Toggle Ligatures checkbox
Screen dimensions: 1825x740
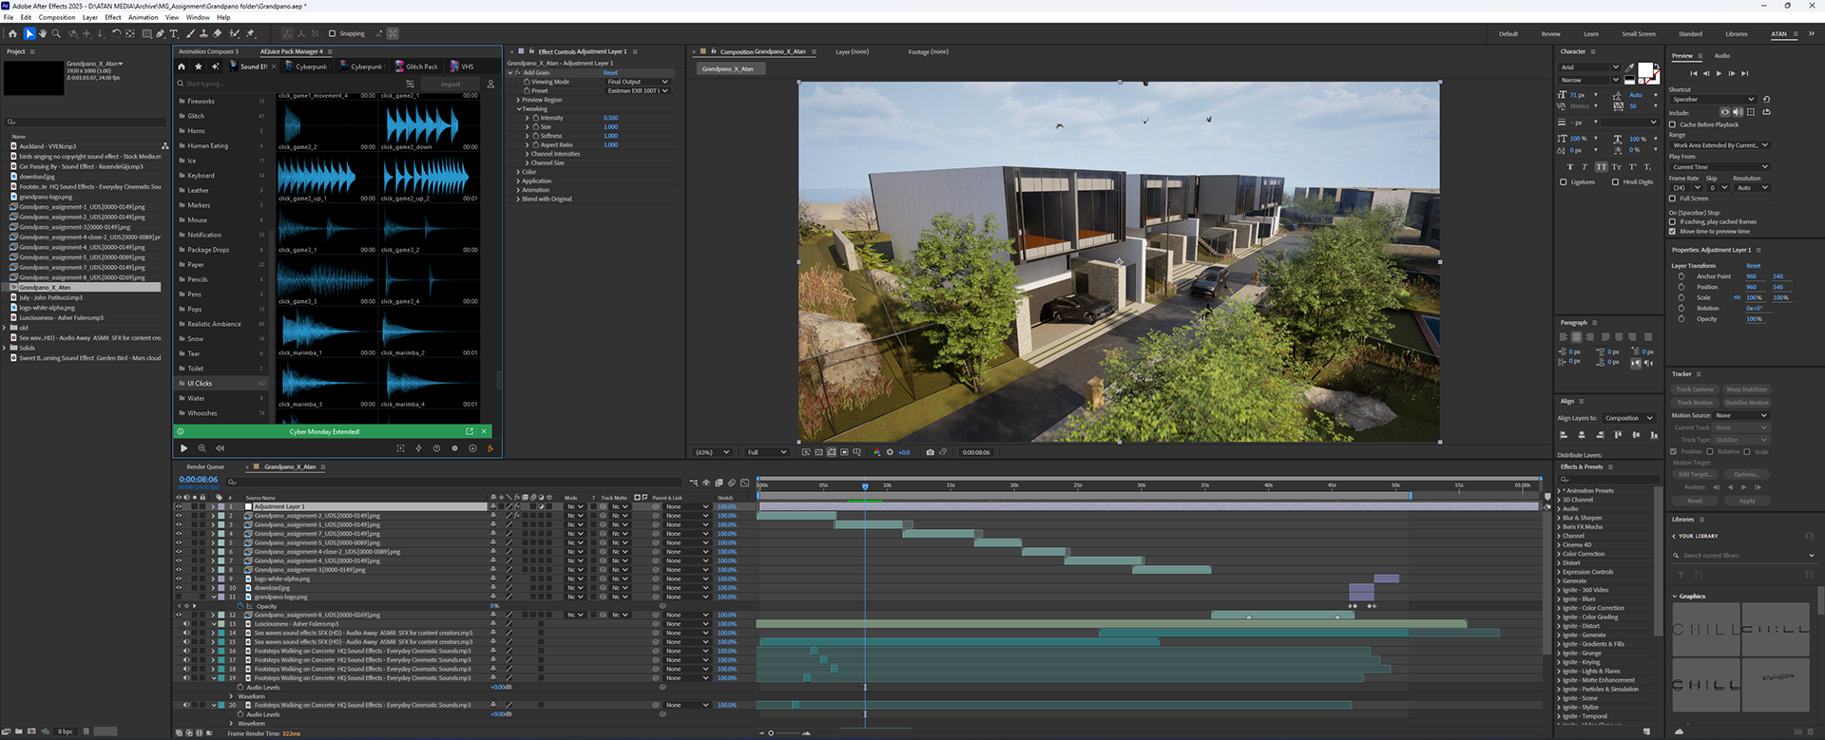[x=1564, y=181]
